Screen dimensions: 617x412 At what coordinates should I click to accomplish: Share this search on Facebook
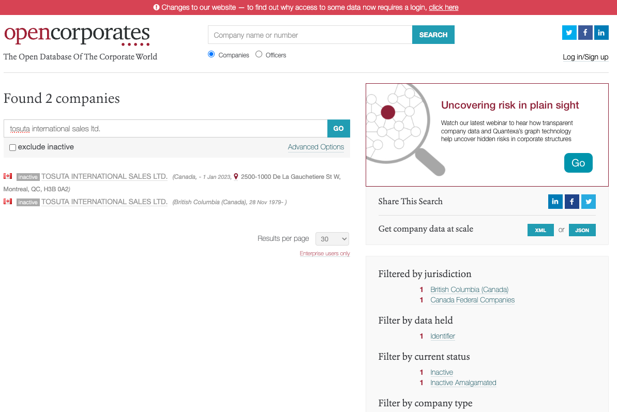(572, 202)
